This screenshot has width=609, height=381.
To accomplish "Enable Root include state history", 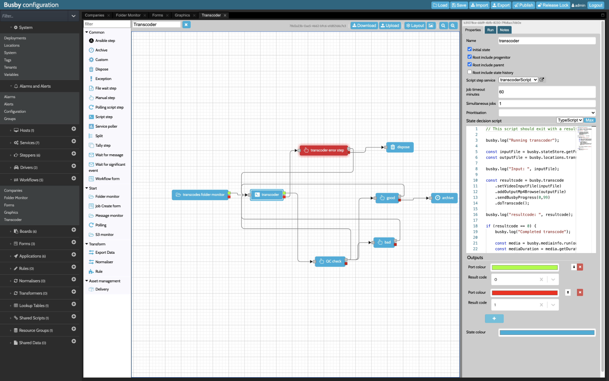I will tap(469, 72).
